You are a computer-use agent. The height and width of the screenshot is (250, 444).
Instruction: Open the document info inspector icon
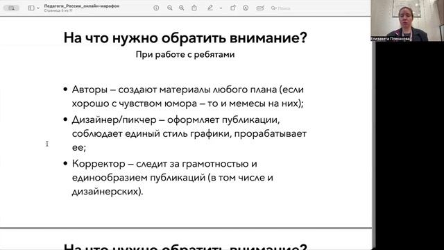[156, 8]
